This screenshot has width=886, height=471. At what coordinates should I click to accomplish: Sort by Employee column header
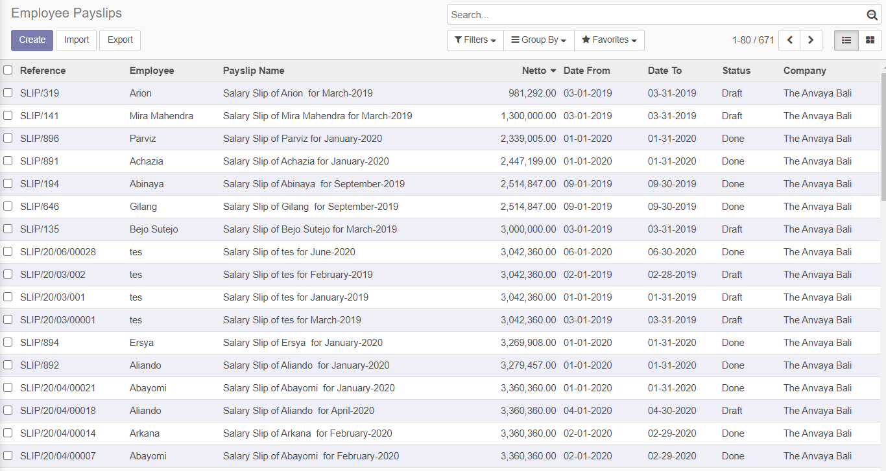point(152,71)
